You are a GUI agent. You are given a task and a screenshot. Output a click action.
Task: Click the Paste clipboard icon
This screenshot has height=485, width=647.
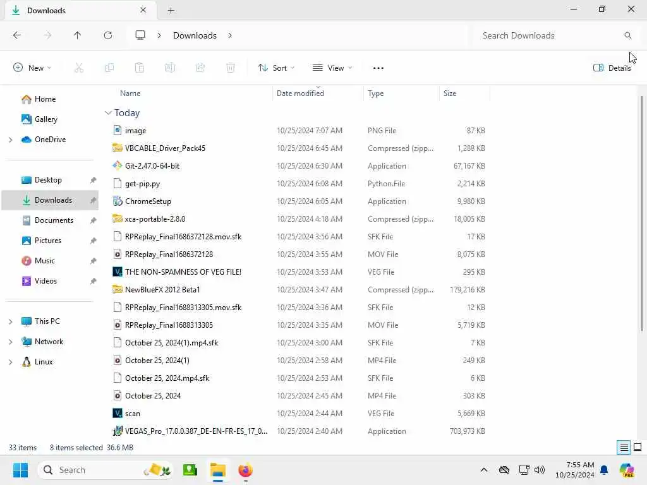140,68
